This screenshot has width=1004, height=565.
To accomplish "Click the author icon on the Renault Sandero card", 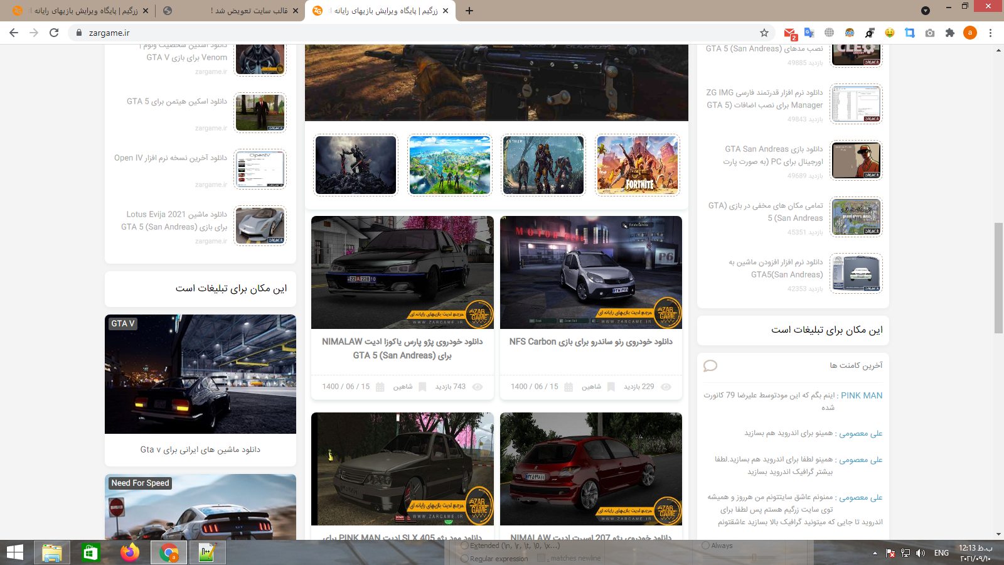I will (x=611, y=387).
